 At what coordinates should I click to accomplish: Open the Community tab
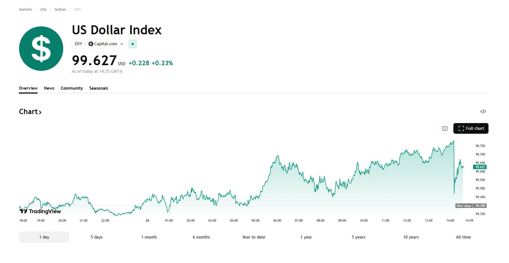point(72,88)
